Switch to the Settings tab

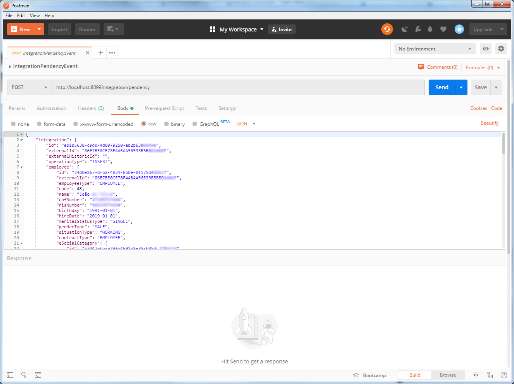click(x=227, y=108)
